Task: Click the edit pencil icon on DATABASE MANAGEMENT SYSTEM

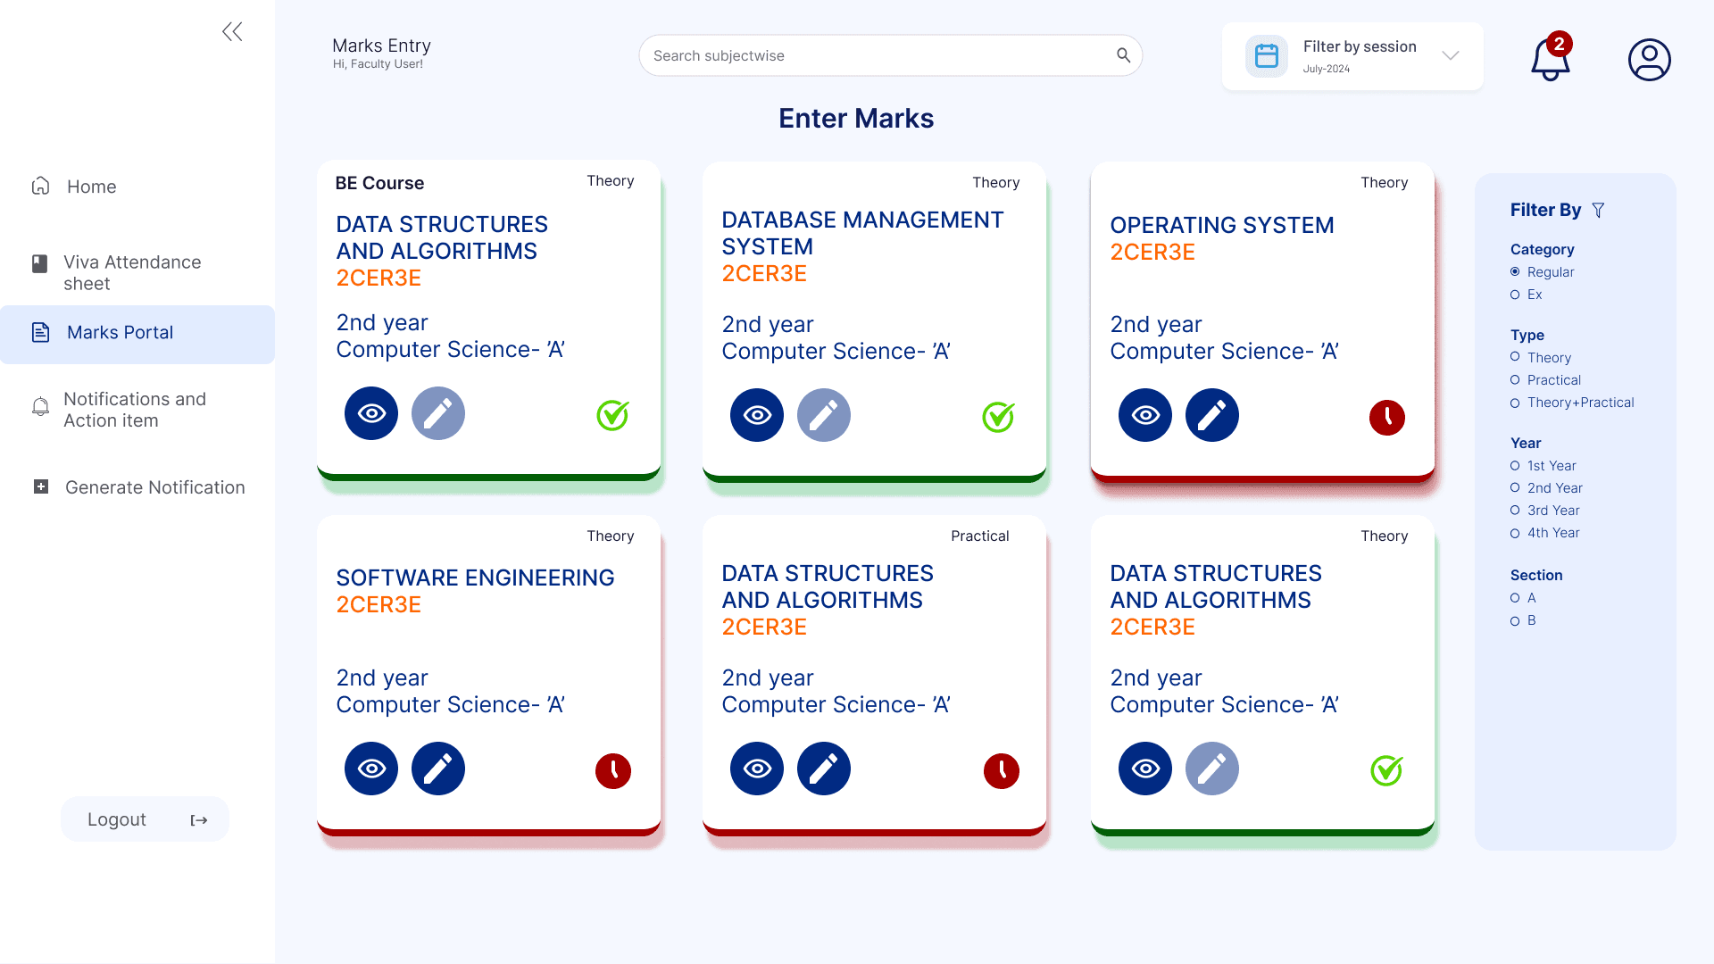Action: pos(823,414)
